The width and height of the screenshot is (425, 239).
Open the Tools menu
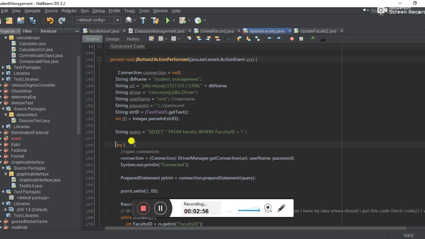pyautogui.click(x=144, y=11)
